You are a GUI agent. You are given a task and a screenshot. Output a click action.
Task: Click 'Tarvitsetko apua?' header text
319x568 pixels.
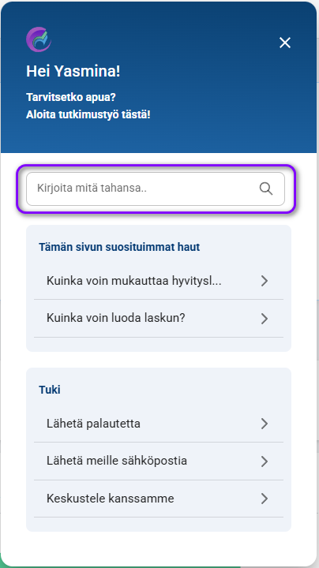click(x=71, y=97)
